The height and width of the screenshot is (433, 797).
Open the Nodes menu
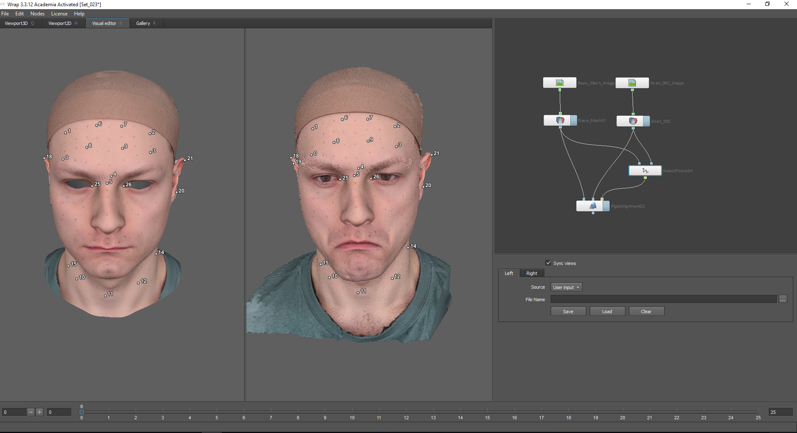(37, 14)
